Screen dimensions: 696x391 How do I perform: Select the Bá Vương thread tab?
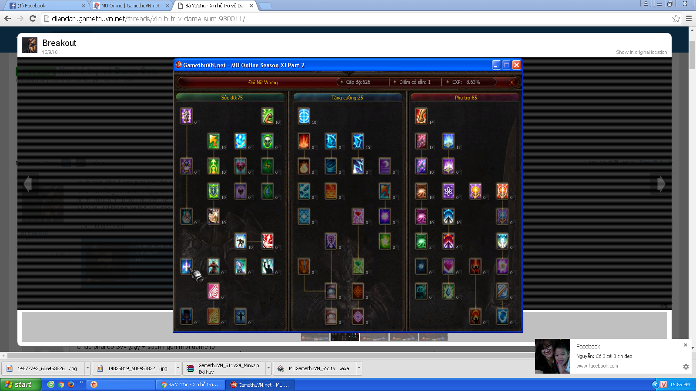point(215,6)
